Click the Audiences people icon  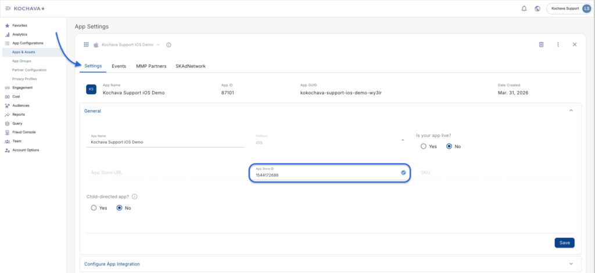(x=7, y=105)
